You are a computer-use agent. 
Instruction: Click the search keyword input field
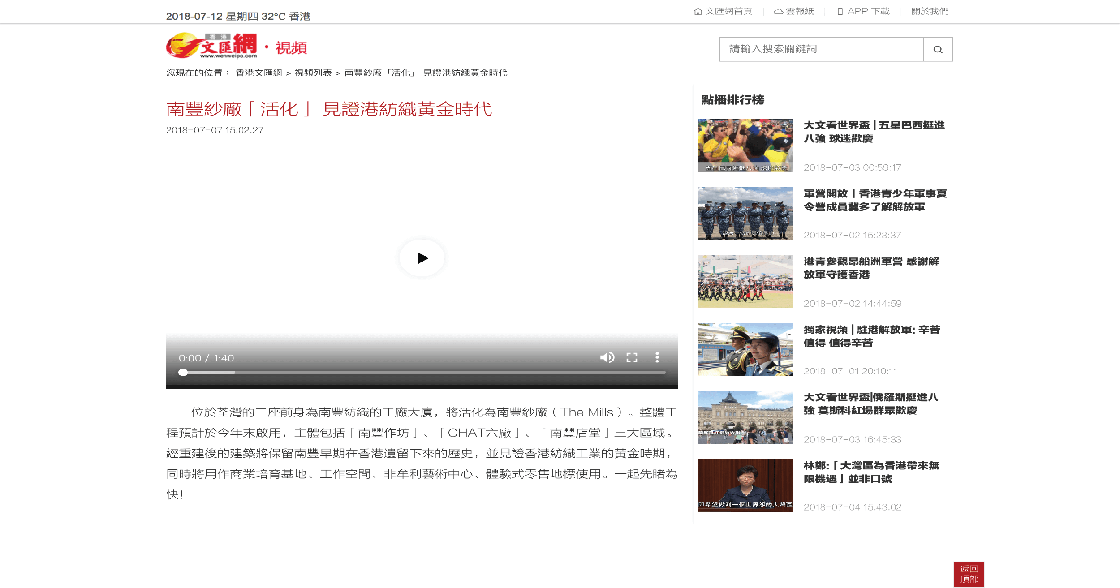tap(821, 49)
